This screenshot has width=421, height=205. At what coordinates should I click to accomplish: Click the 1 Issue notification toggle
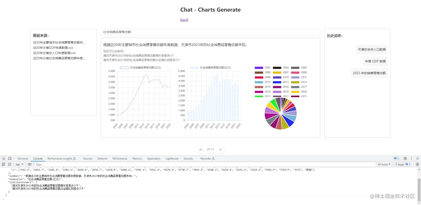(402, 164)
